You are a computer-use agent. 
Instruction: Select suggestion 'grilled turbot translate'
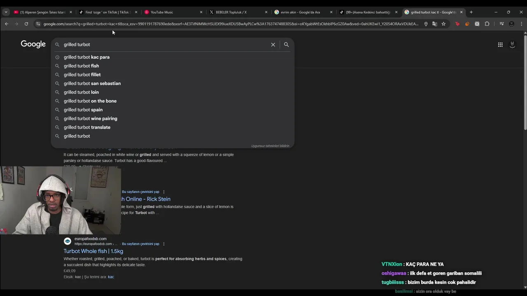[173, 127]
